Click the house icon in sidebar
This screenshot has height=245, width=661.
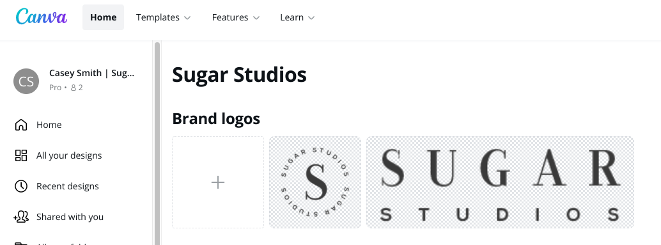[x=20, y=125]
